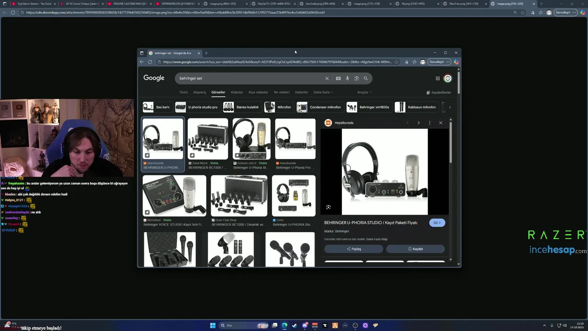Show previous image in Hepsiburada preview
The height and width of the screenshot is (331, 588).
tap(407, 123)
